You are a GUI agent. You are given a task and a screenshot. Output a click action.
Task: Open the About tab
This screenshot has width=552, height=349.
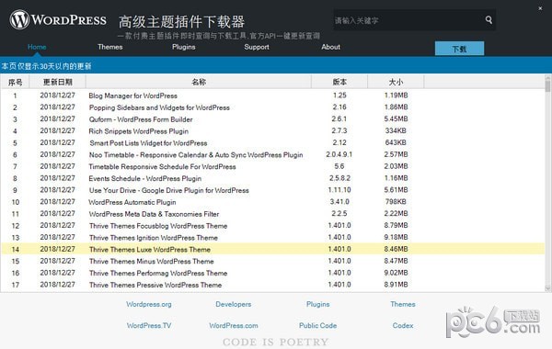(x=330, y=47)
